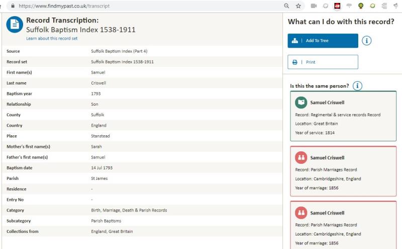Select source value Suffolk Baptism Index (Part 4)
This screenshot has width=402, height=249.
point(119,51)
